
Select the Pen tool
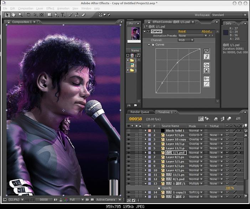56,15
